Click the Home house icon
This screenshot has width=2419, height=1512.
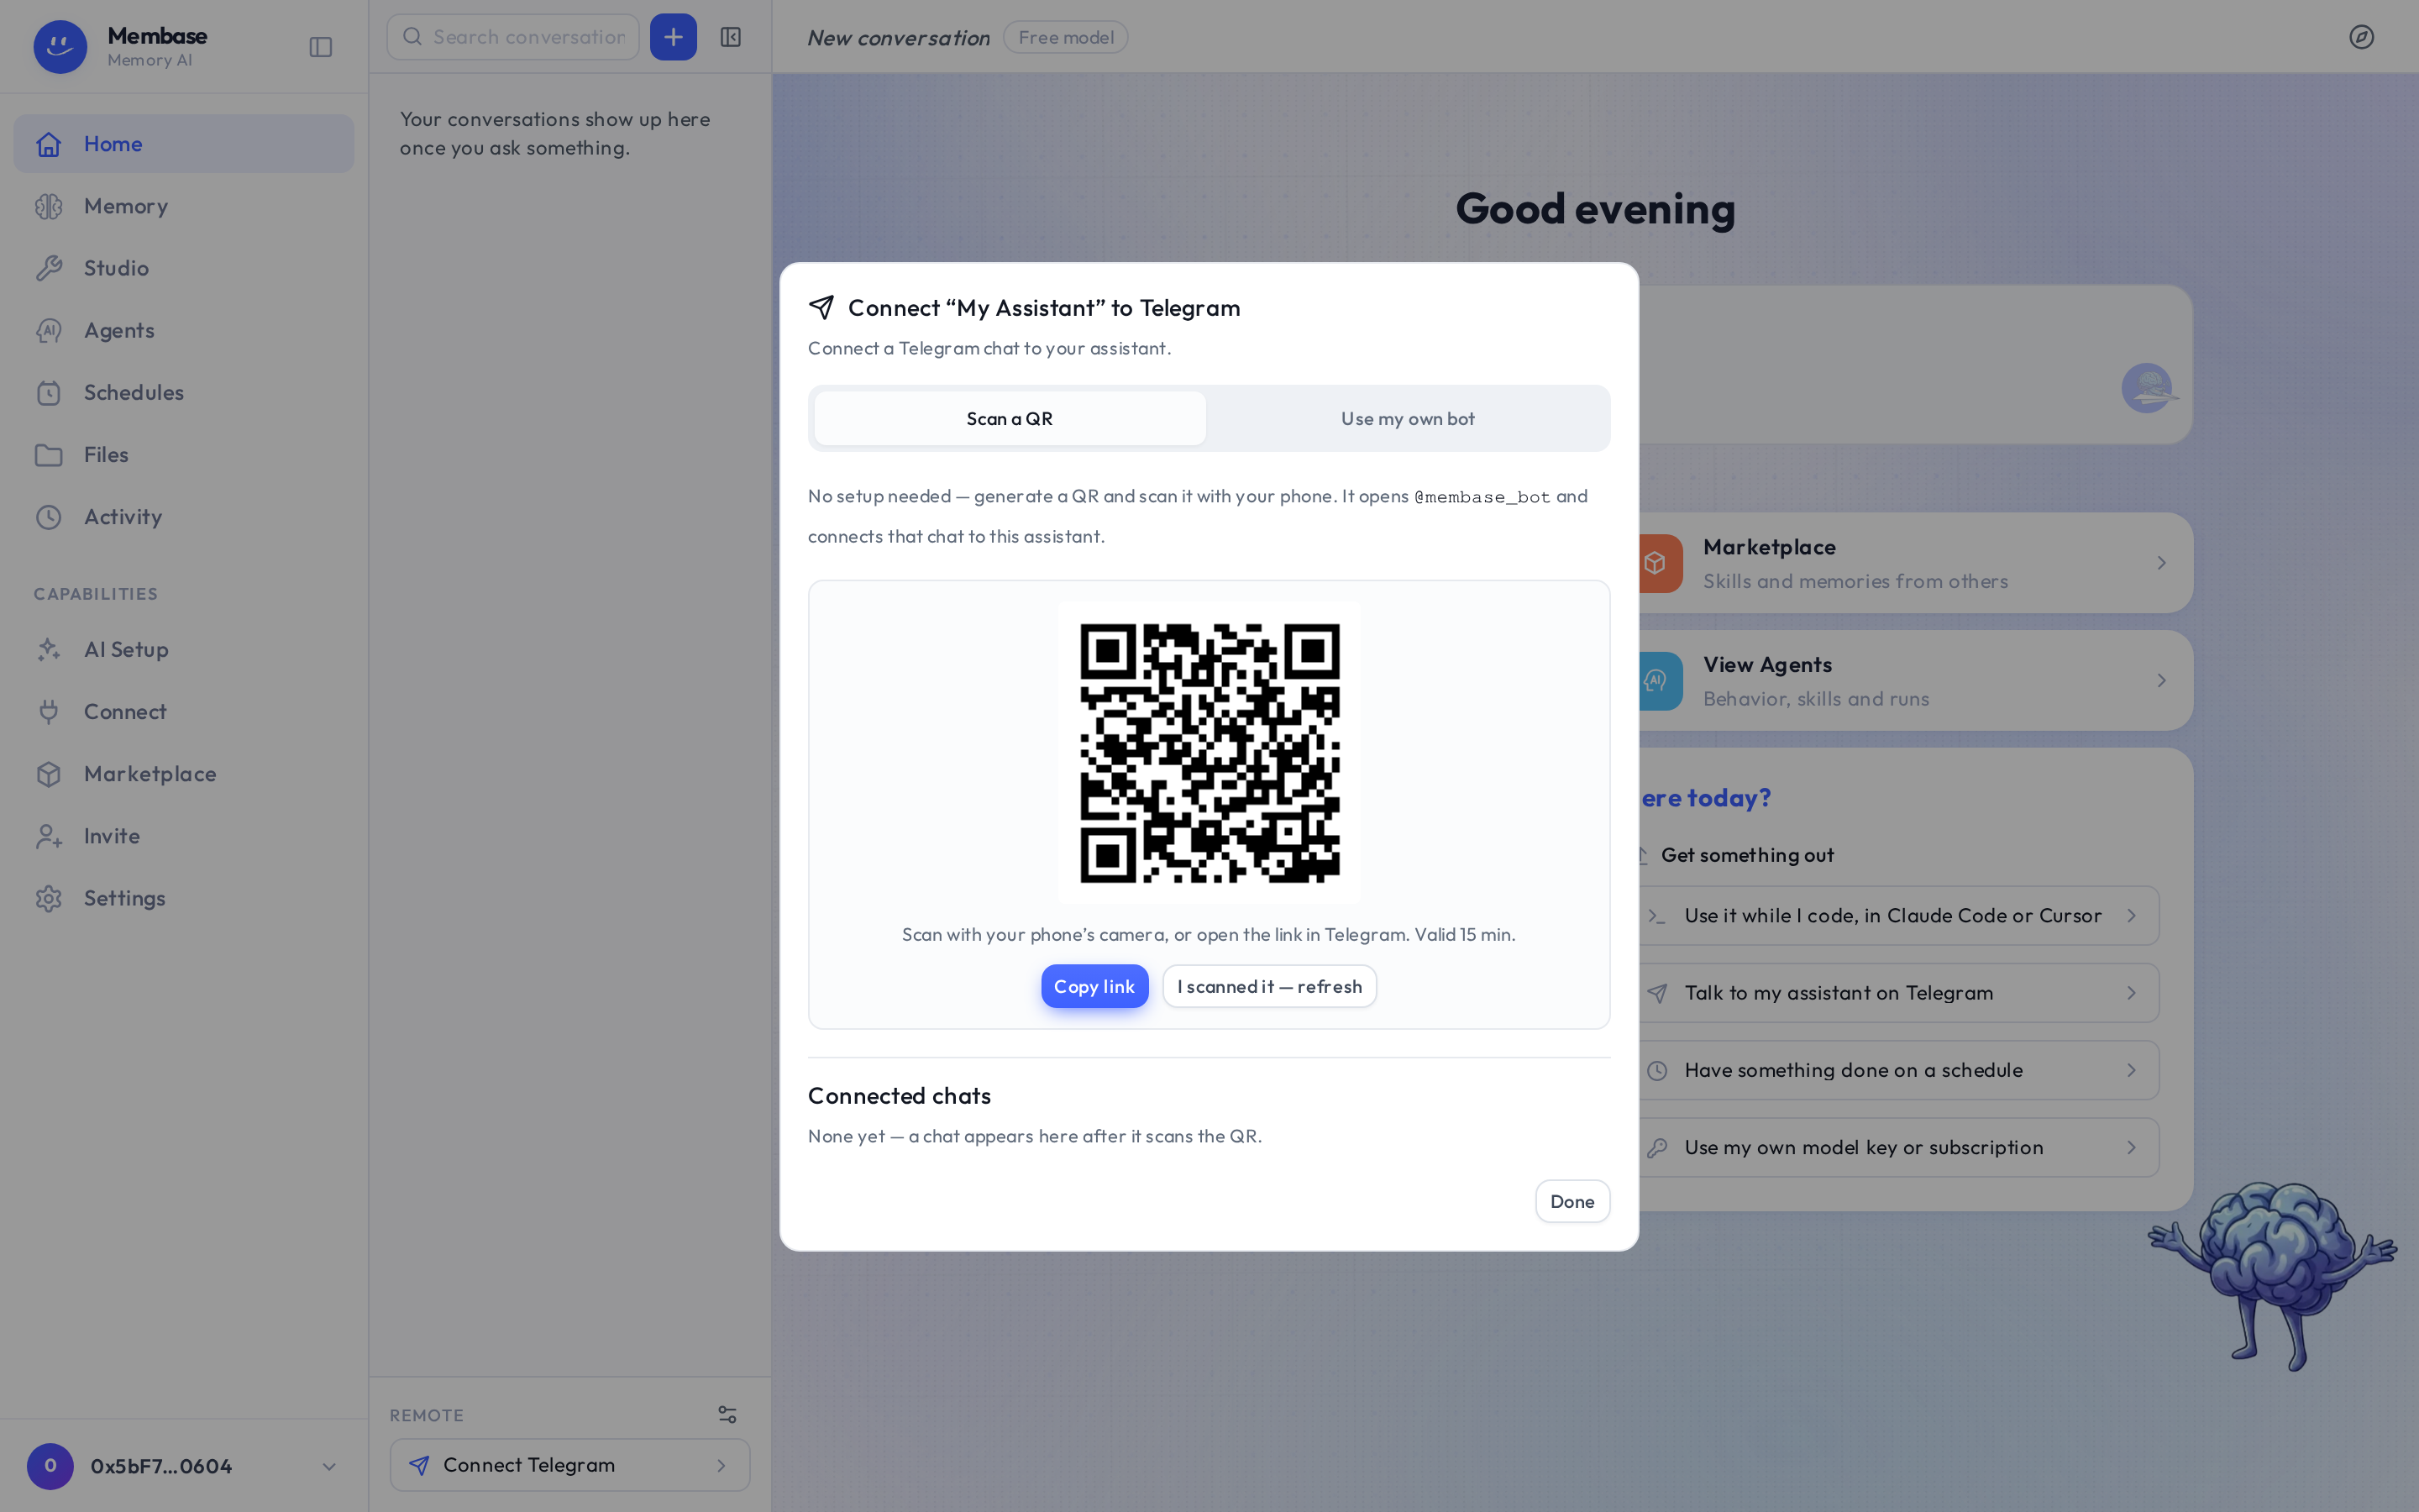click(49, 144)
